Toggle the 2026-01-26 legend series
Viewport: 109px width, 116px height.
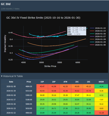[x=98, y=34]
